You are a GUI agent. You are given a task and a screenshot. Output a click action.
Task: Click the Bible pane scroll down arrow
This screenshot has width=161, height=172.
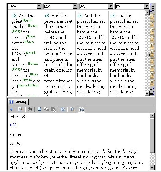[147, 94]
